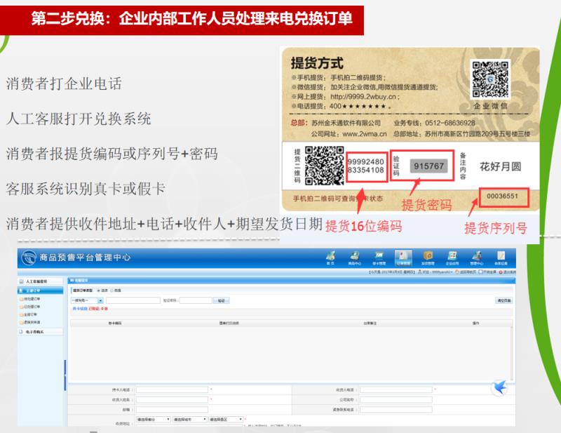Select the unchecked order-type radio button

pos(111,291)
